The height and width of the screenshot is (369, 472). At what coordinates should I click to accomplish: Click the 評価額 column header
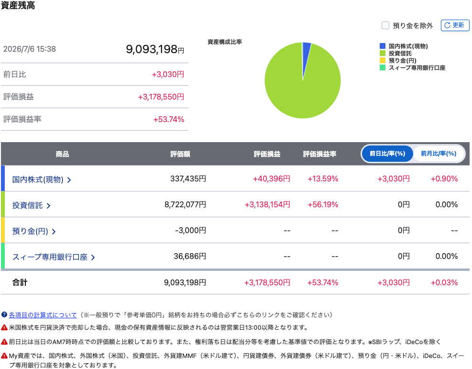(x=180, y=154)
